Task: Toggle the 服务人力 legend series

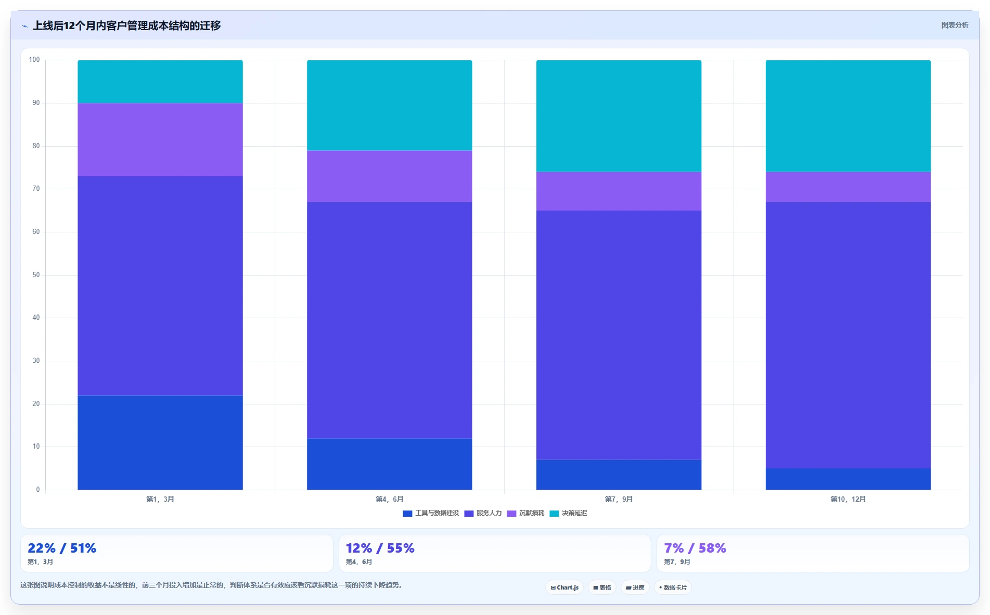Action: [x=483, y=513]
